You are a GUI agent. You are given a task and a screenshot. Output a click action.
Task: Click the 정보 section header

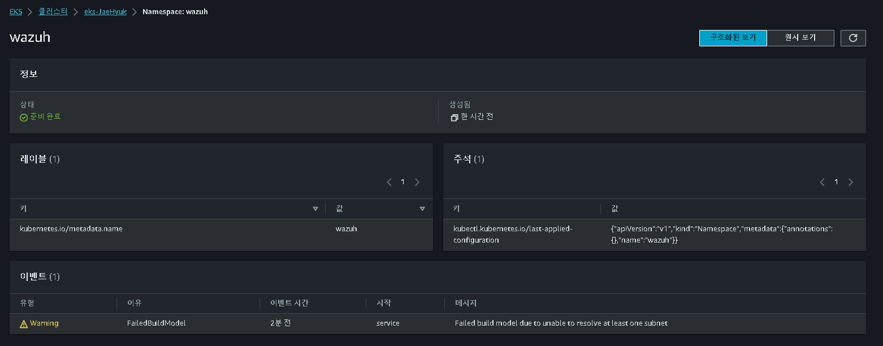tap(29, 74)
